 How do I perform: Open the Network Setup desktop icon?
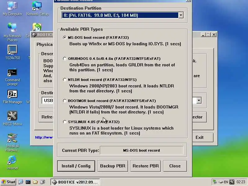click(37, 8)
